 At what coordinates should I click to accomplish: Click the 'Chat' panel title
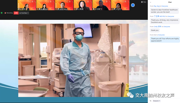coord(170,2)
